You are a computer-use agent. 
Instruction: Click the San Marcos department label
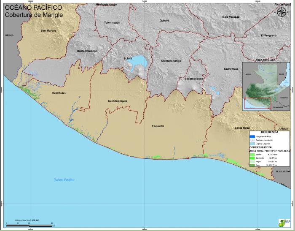(48, 31)
